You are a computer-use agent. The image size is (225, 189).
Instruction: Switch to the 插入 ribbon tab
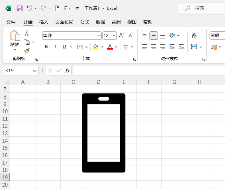44,22
